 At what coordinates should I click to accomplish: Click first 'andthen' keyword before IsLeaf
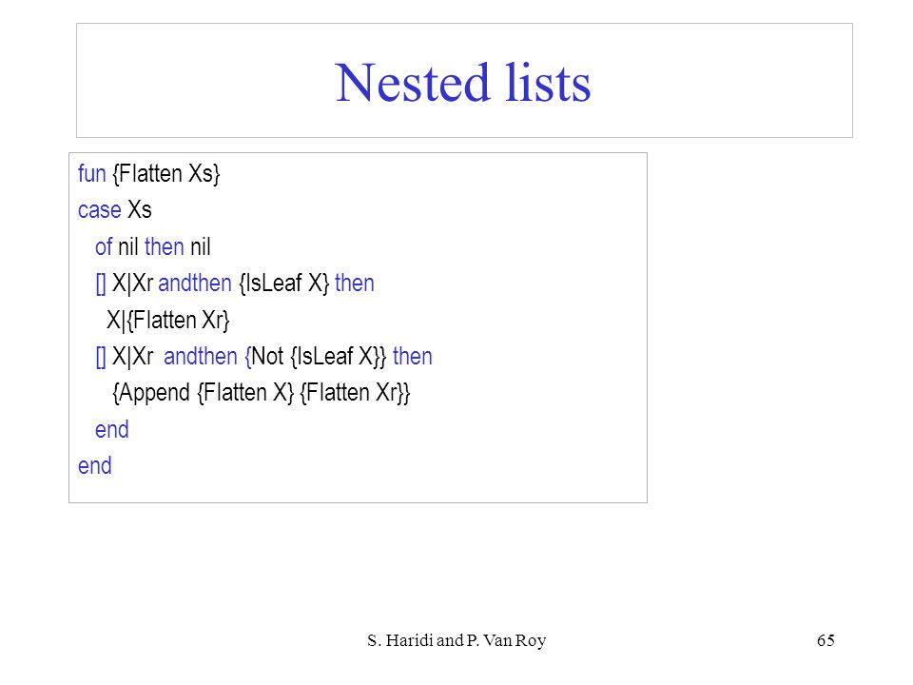(x=195, y=284)
